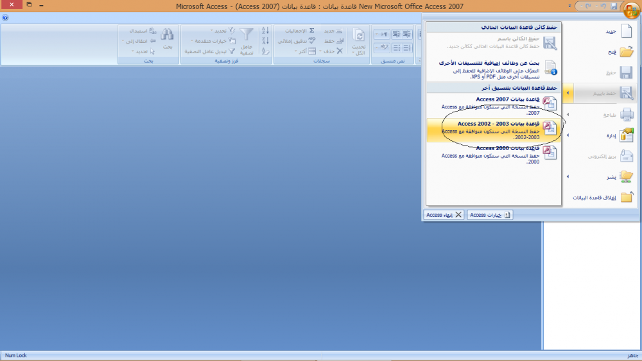642x361 pixels.
Task: Select حفظ باسم (Save As) menu entry
Action: (x=605, y=93)
